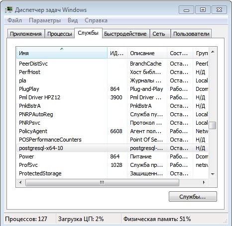
Task: Click PID 6608 cell
Action: pyautogui.click(x=116, y=131)
